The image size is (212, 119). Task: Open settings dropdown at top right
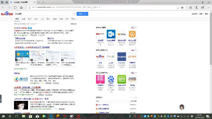[x=201, y=14]
